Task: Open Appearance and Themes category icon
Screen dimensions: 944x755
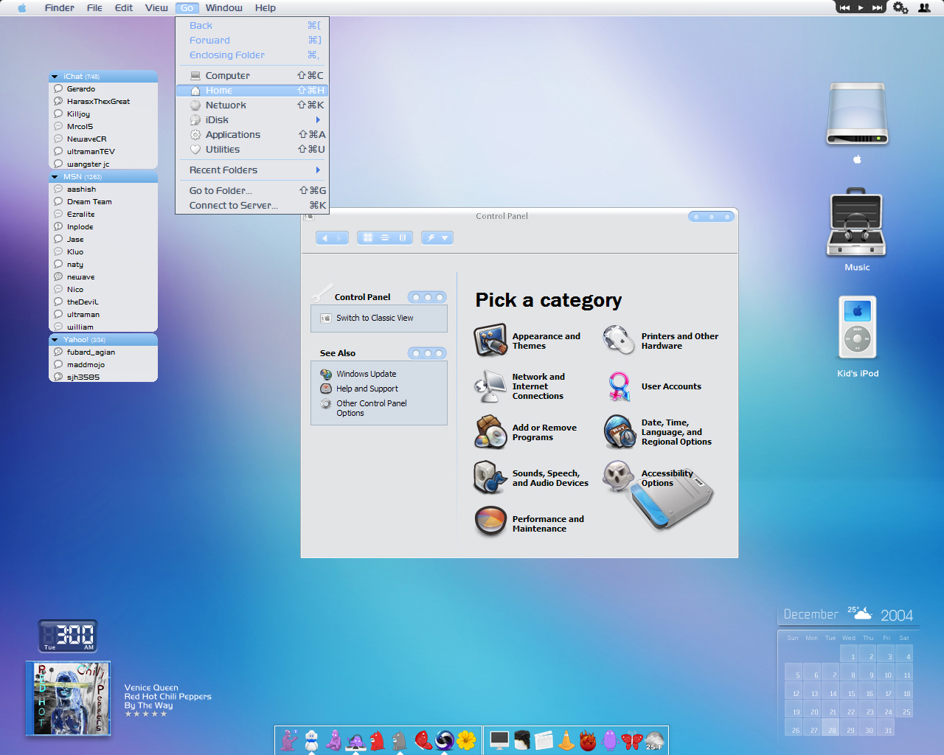Action: [x=490, y=340]
